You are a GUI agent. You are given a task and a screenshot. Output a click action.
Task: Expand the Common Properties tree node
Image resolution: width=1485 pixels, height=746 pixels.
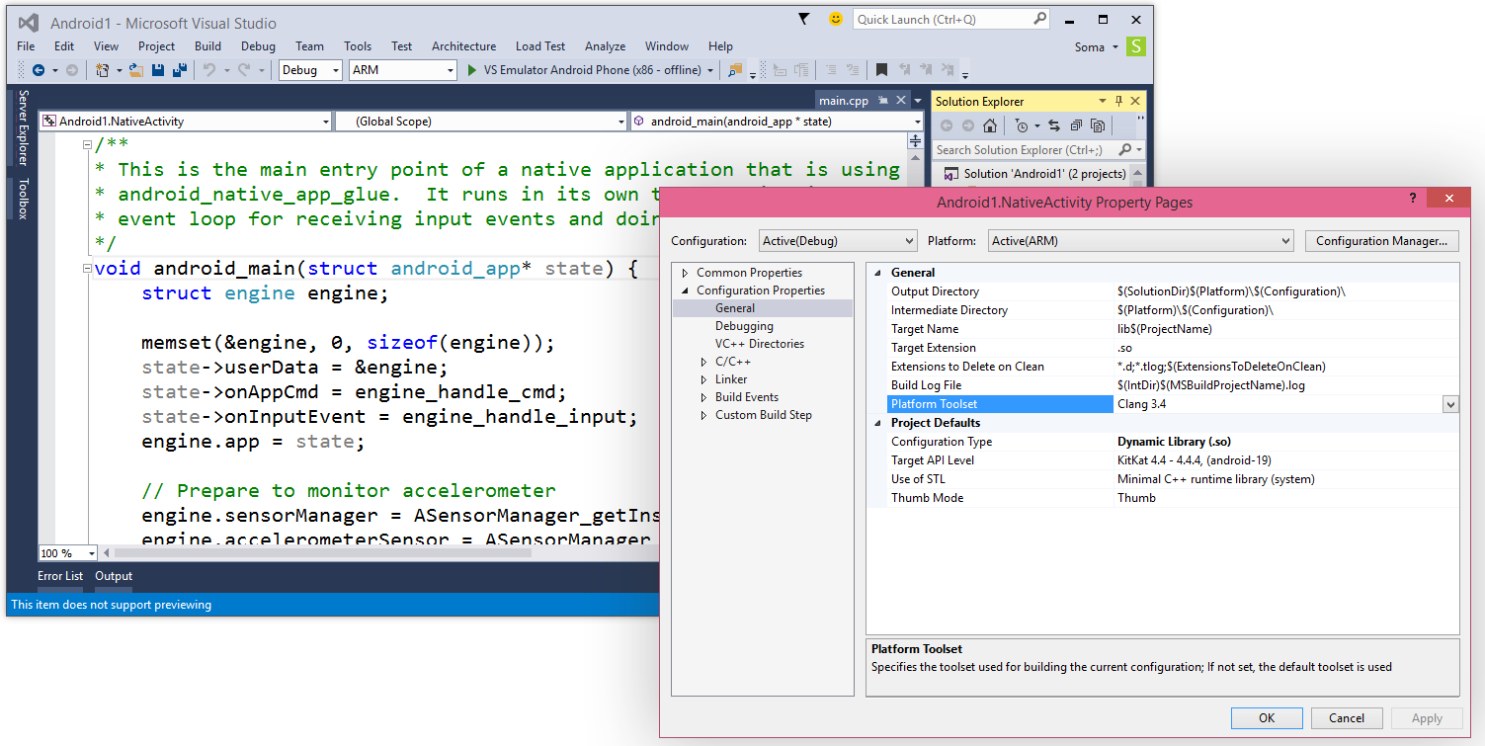[685, 273]
